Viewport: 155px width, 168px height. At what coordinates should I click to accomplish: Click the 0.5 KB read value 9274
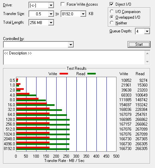tap(143, 80)
